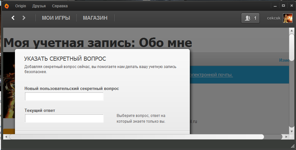Viewport: 296px width, 150px height.
Task: Open the Справка menu
Action: (60, 6)
